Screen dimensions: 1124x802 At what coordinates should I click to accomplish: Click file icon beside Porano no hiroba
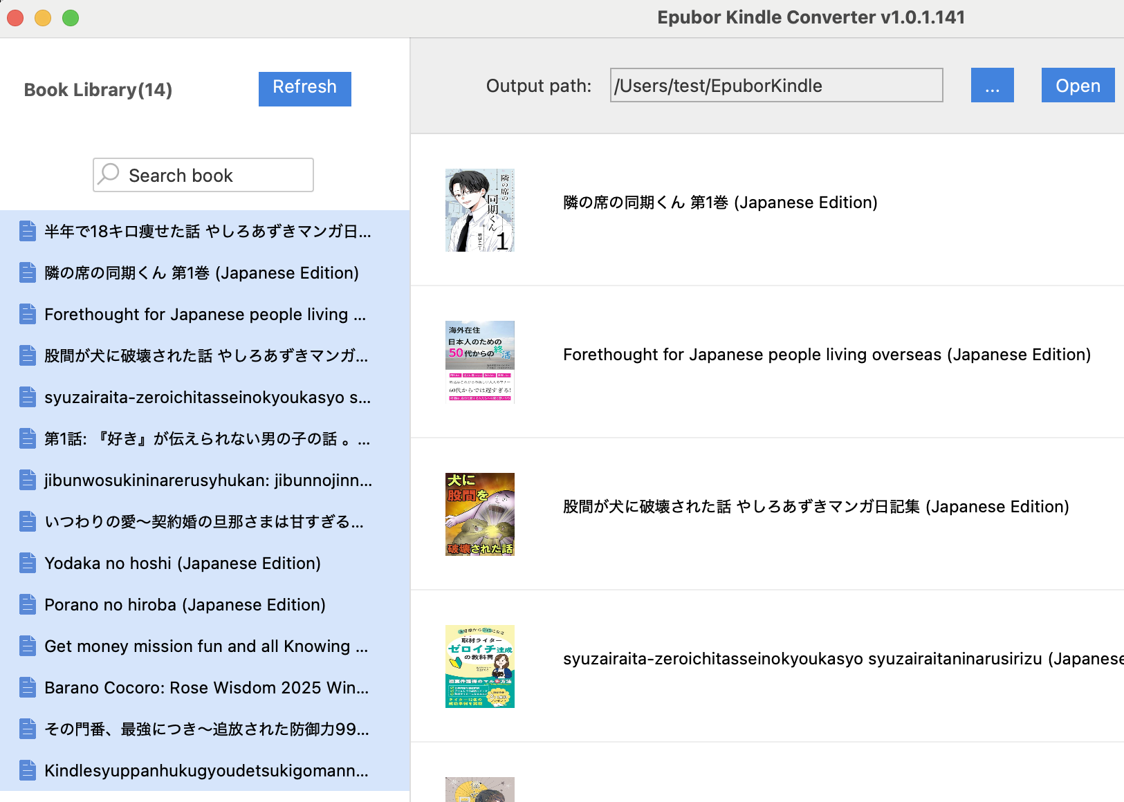click(x=28, y=604)
